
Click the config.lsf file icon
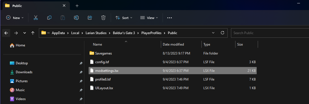click(92, 62)
